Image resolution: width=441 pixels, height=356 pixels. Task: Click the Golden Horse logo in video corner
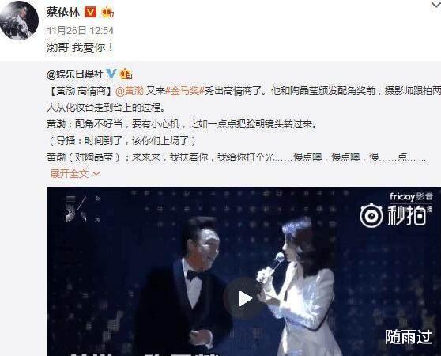click(81, 209)
